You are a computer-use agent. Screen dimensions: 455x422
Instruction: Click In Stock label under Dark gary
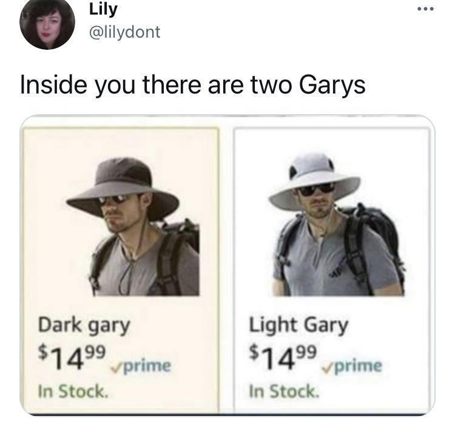73,391
